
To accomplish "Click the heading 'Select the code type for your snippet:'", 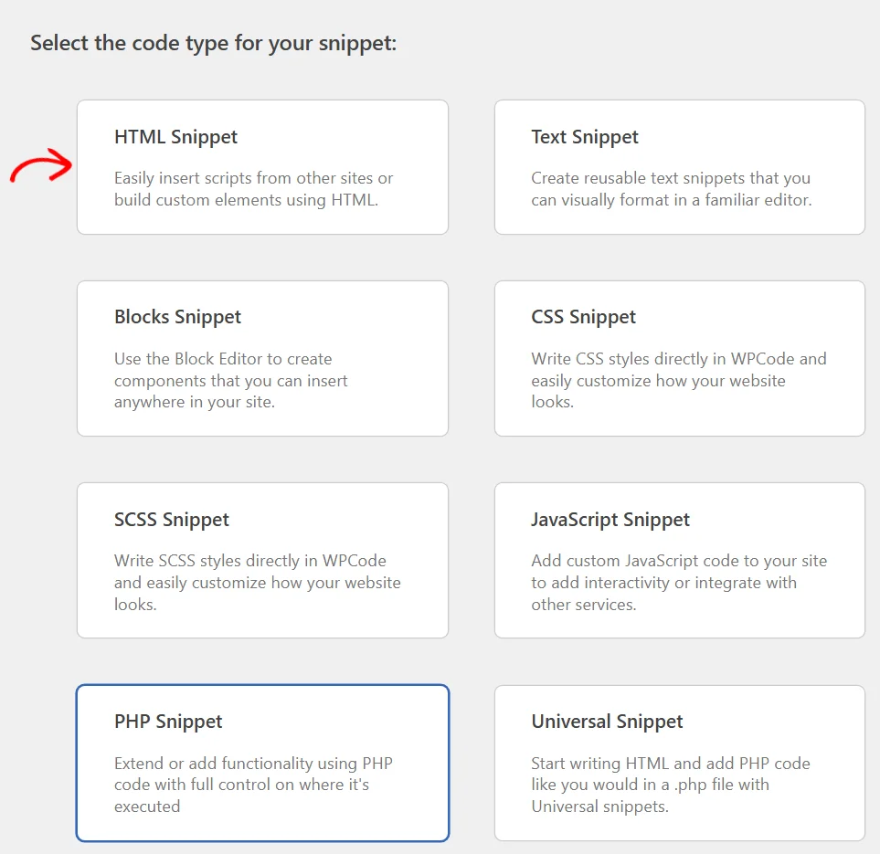I will (213, 43).
